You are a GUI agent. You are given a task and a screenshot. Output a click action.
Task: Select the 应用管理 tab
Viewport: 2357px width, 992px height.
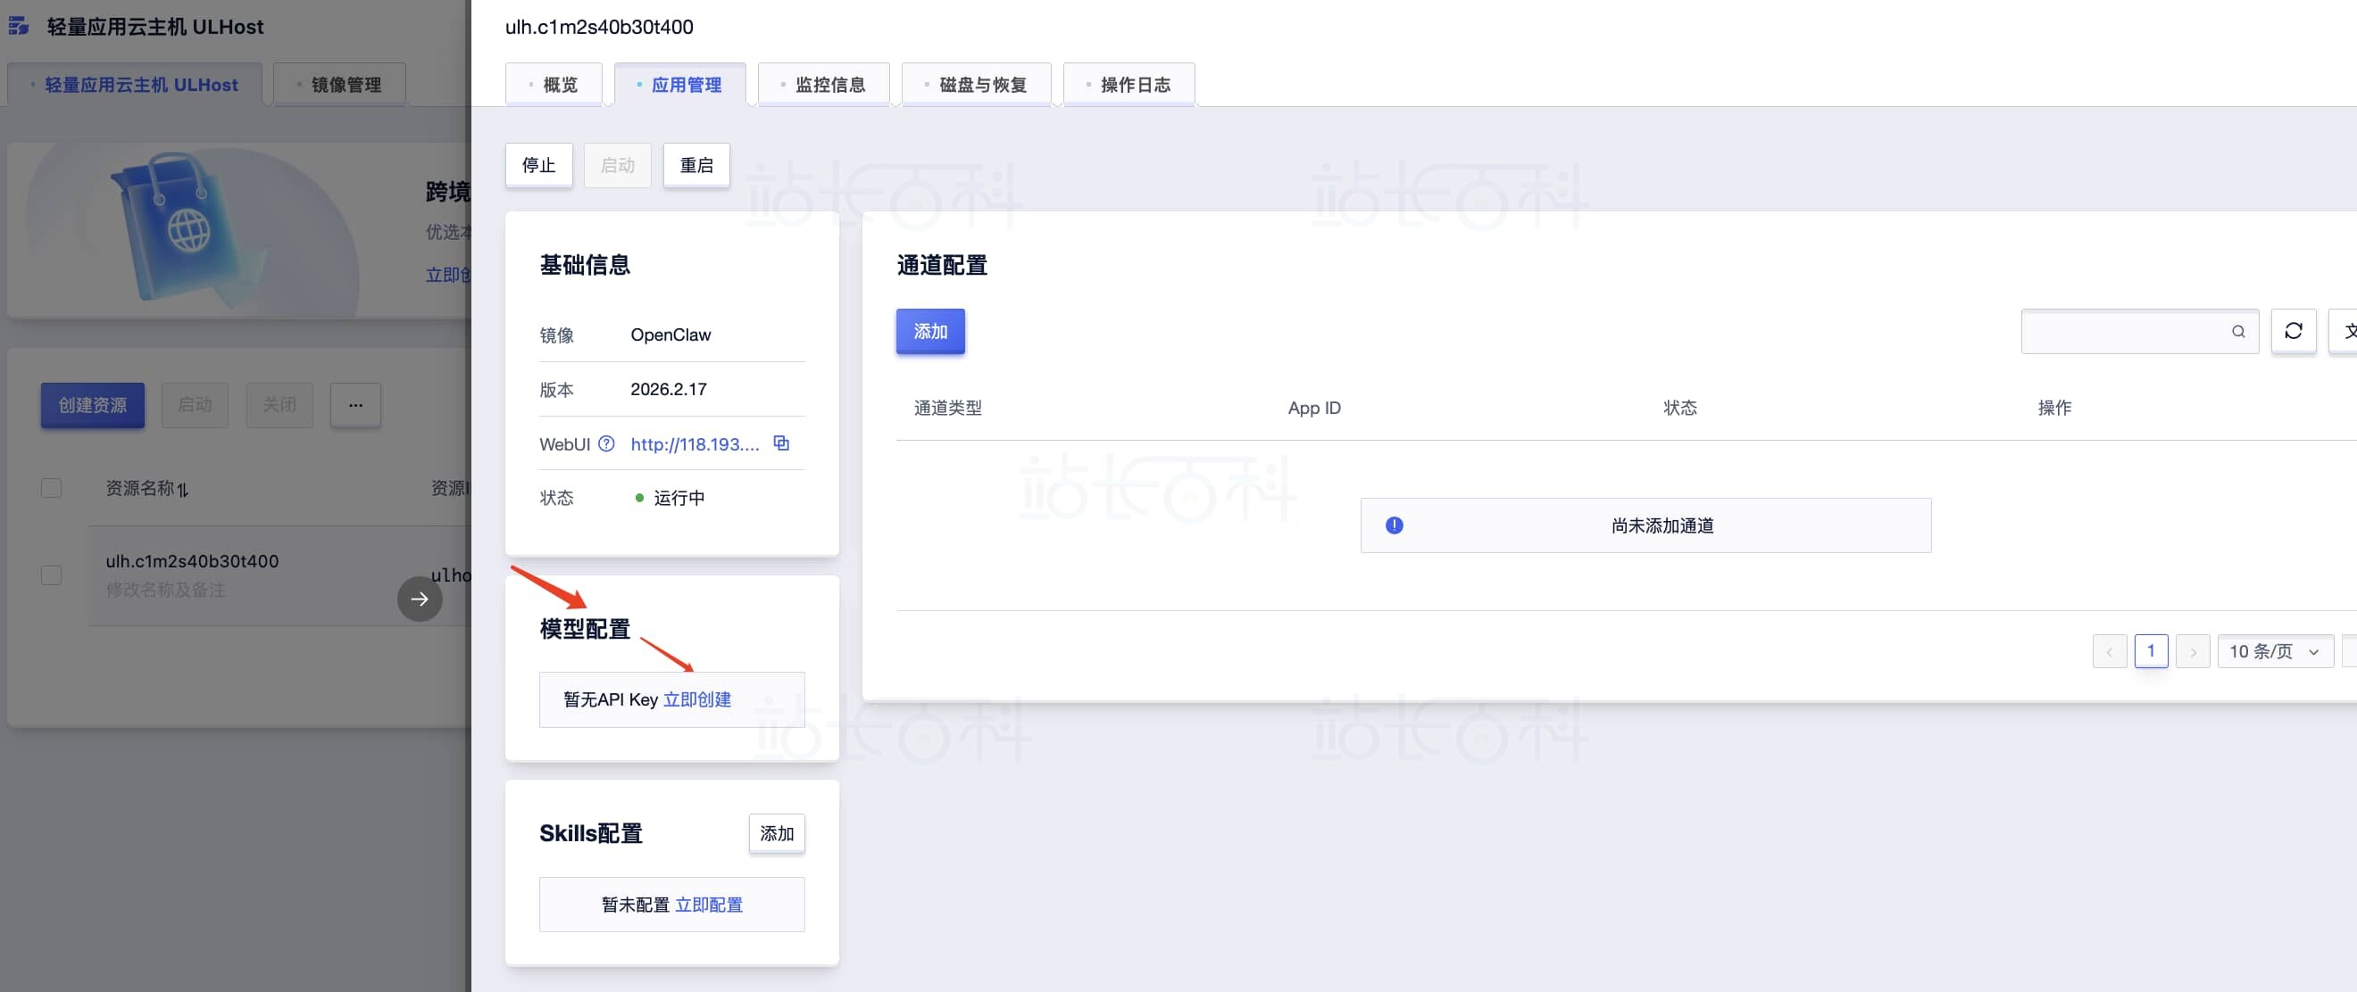point(679,84)
